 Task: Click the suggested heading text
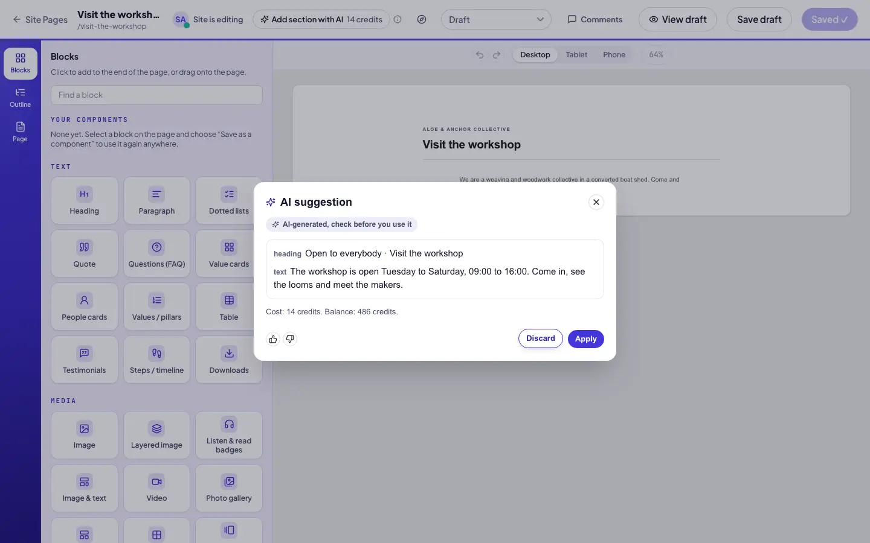(384, 253)
